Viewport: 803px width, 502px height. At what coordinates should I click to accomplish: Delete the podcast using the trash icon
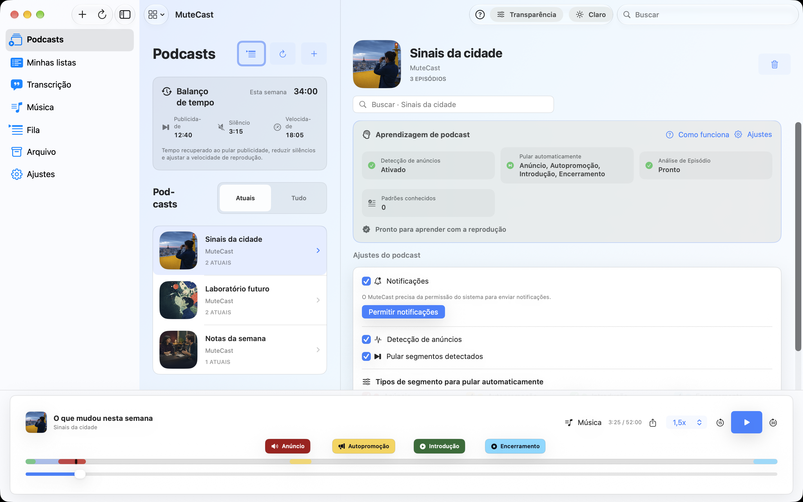click(x=775, y=64)
